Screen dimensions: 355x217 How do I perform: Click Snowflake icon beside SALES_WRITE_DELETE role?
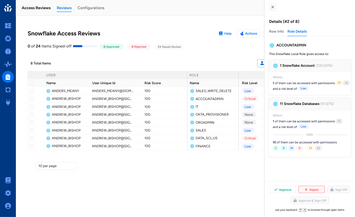192,91
